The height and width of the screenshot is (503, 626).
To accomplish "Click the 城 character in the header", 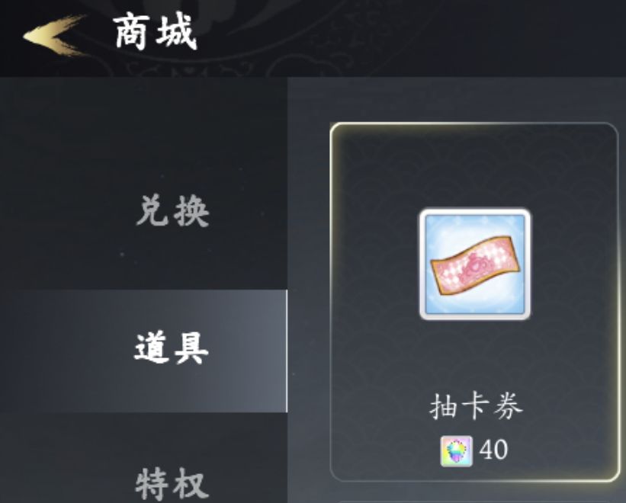I will point(177,31).
